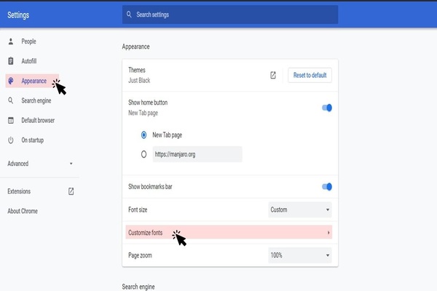
Task: Edit the manjaro.org home URL field
Action: 197,154
